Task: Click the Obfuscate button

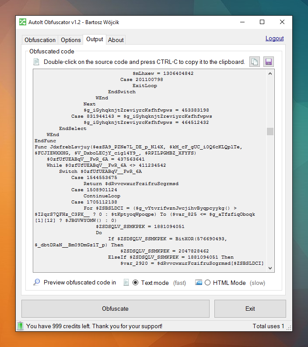Action: tap(115, 308)
